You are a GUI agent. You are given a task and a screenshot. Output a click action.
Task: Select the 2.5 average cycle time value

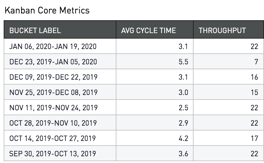tap(183, 108)
